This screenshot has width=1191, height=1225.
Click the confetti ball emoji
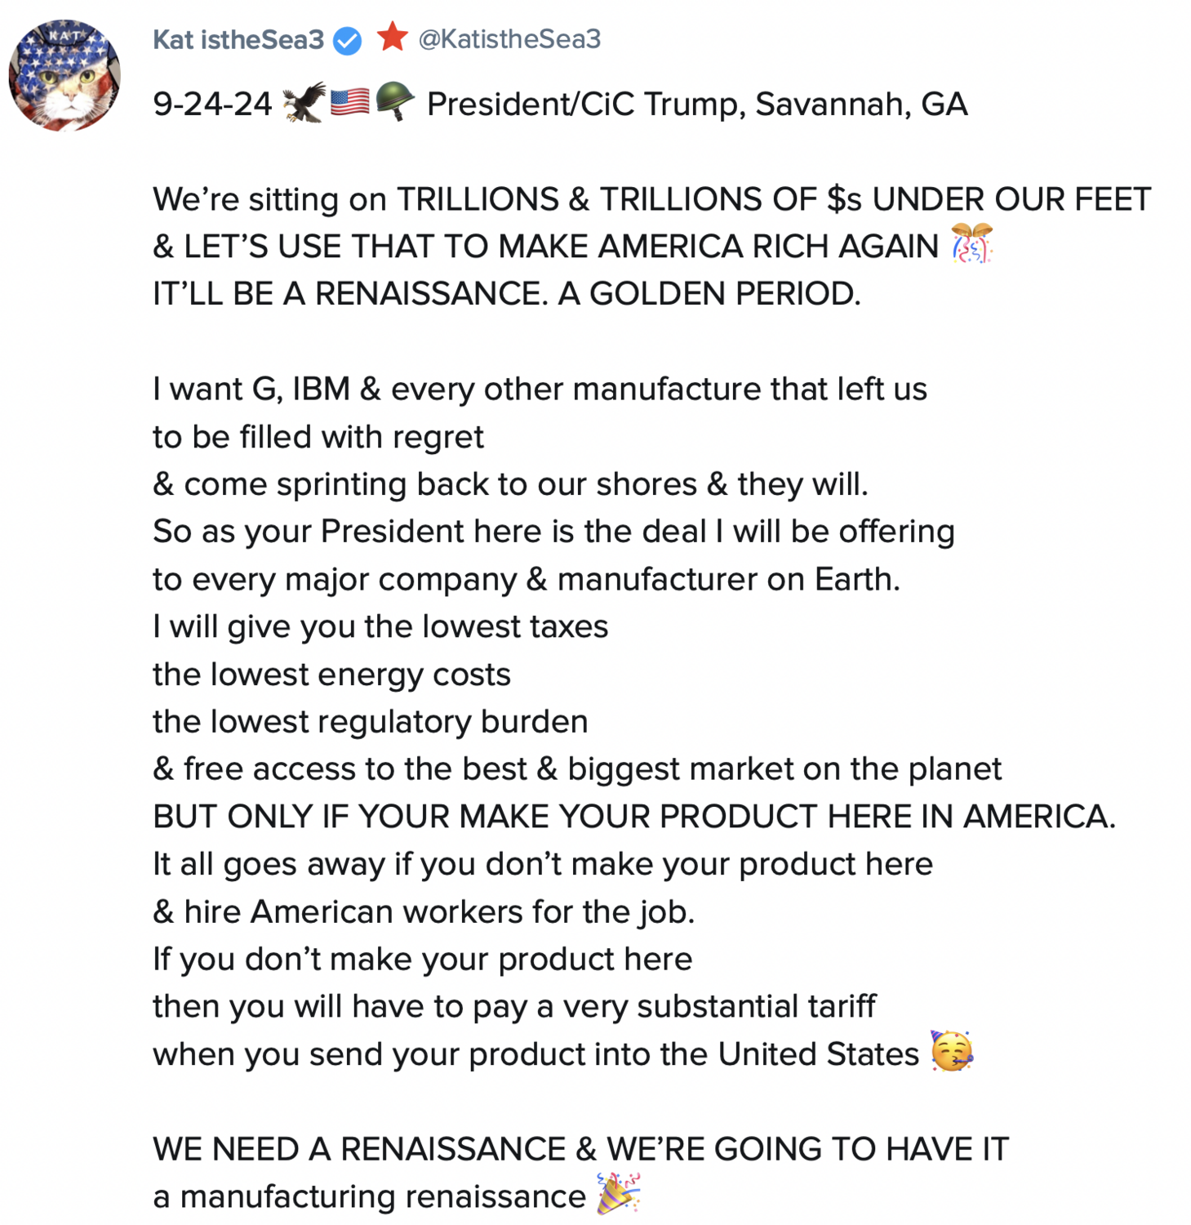coord(971,244)
